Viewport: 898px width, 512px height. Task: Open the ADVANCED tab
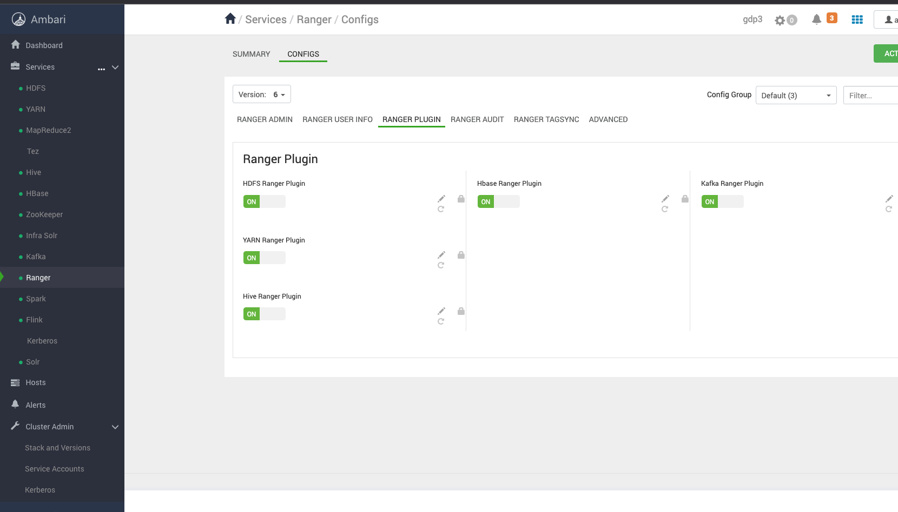click(x=609, y=119)
